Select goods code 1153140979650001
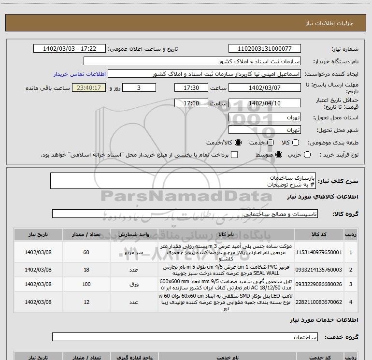Image resolution: width=372 pixels, height=360 pixels. point(319,252)
